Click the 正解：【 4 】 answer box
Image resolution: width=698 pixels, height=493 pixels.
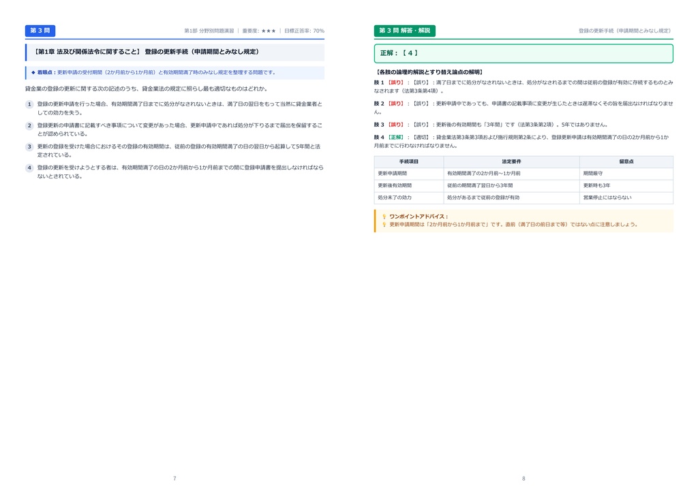click(x=523, y=53)
